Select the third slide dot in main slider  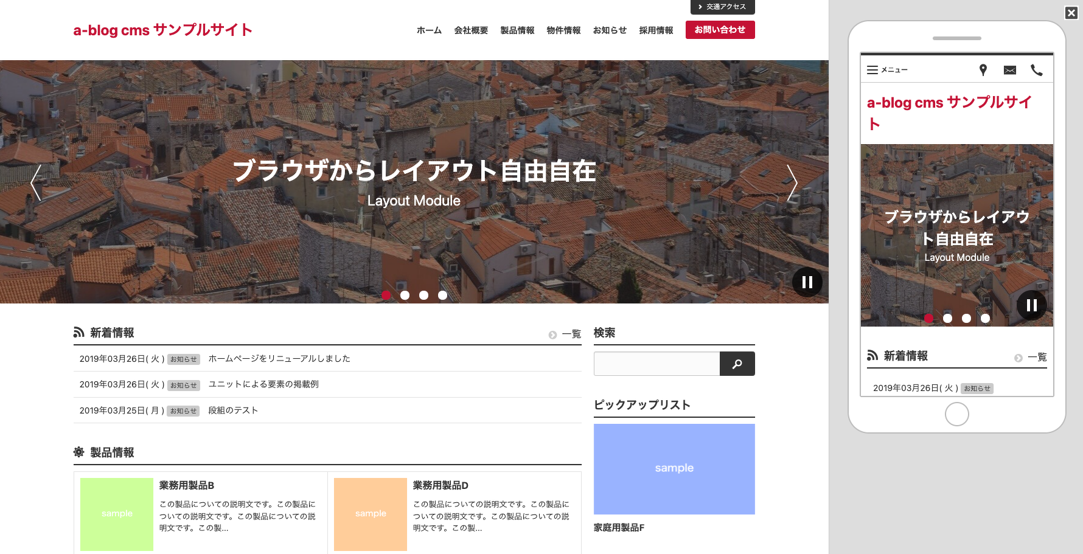(424, 296)
